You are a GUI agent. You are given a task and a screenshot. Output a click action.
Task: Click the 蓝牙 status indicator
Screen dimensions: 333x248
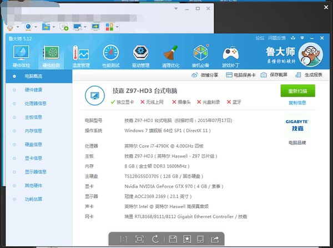pos(234,102)
